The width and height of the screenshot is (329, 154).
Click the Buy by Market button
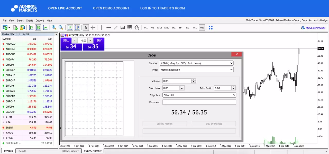pos(214,124)
